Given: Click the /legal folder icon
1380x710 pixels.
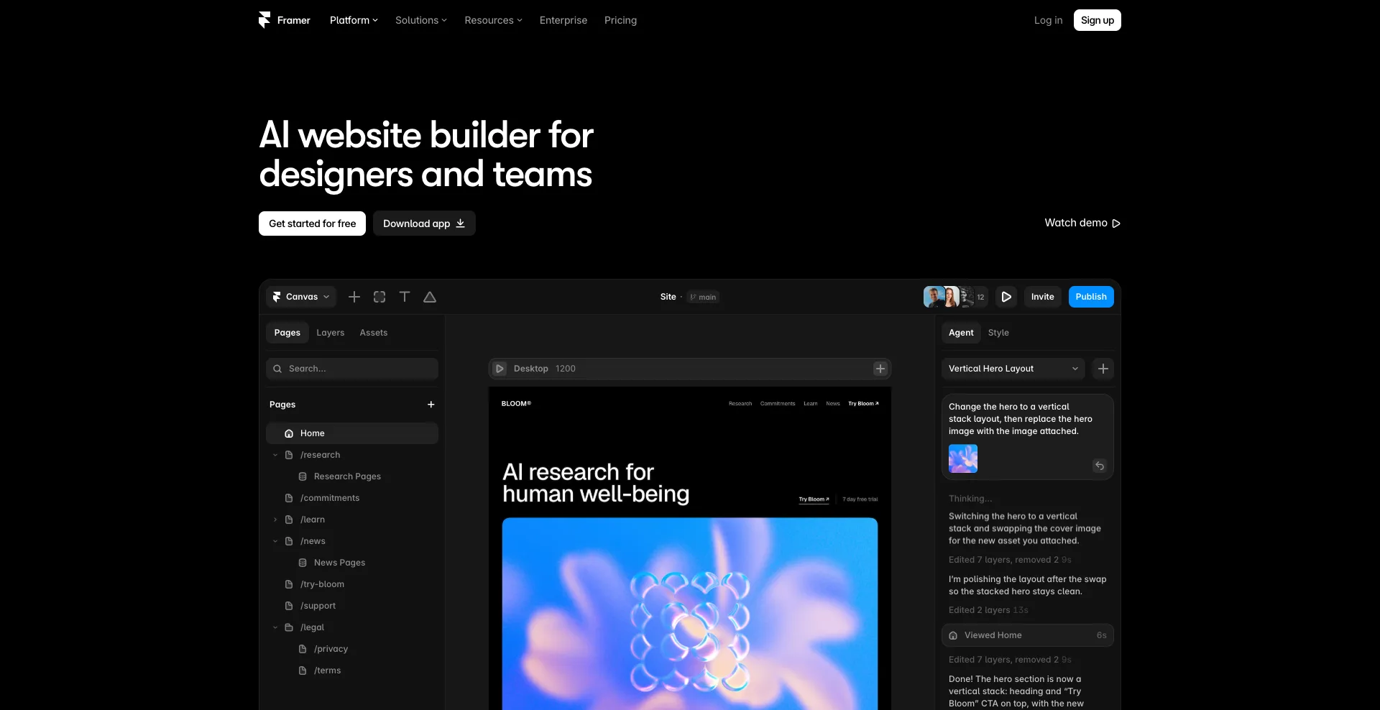Looking at the screenshot, I should point(289,627).
